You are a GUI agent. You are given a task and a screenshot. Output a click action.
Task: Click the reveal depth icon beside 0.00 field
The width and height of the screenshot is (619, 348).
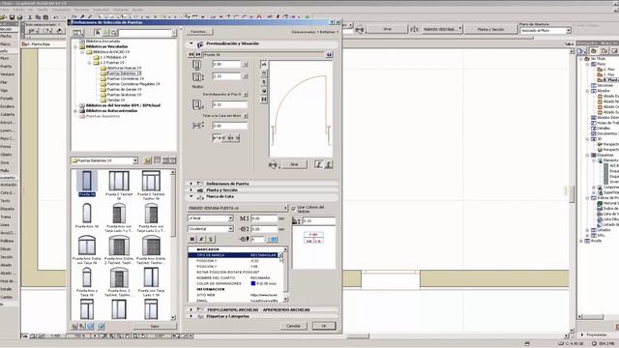click(197, 126)
